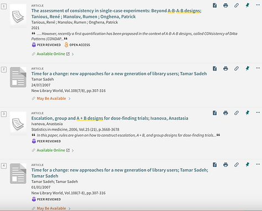Copy permalink for result 4 Time for a change

coord(237,165)
